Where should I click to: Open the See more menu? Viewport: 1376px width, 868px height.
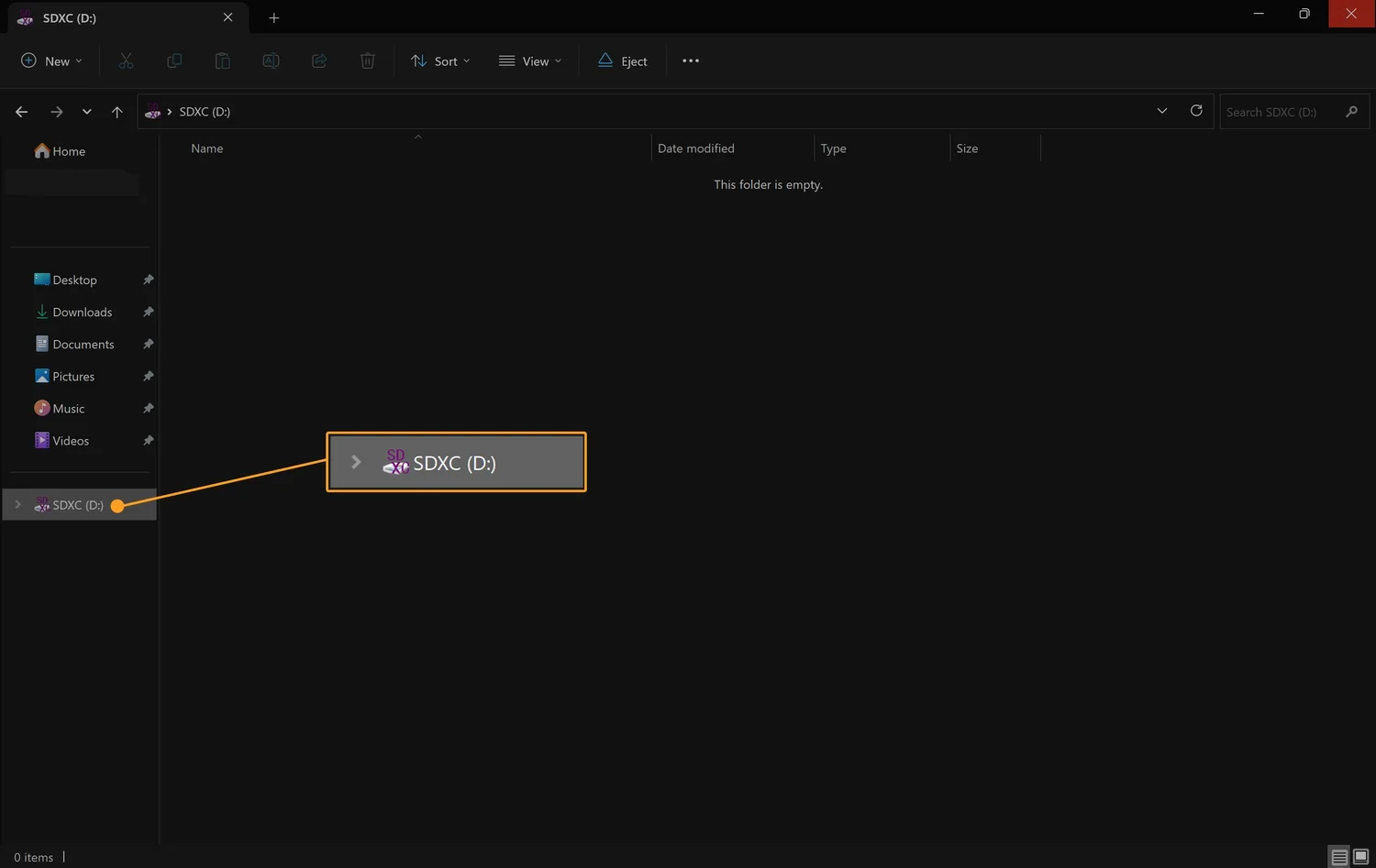[x=690, y=60]
